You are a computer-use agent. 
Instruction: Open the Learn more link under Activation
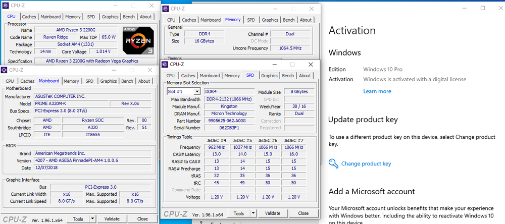[377, 91]
